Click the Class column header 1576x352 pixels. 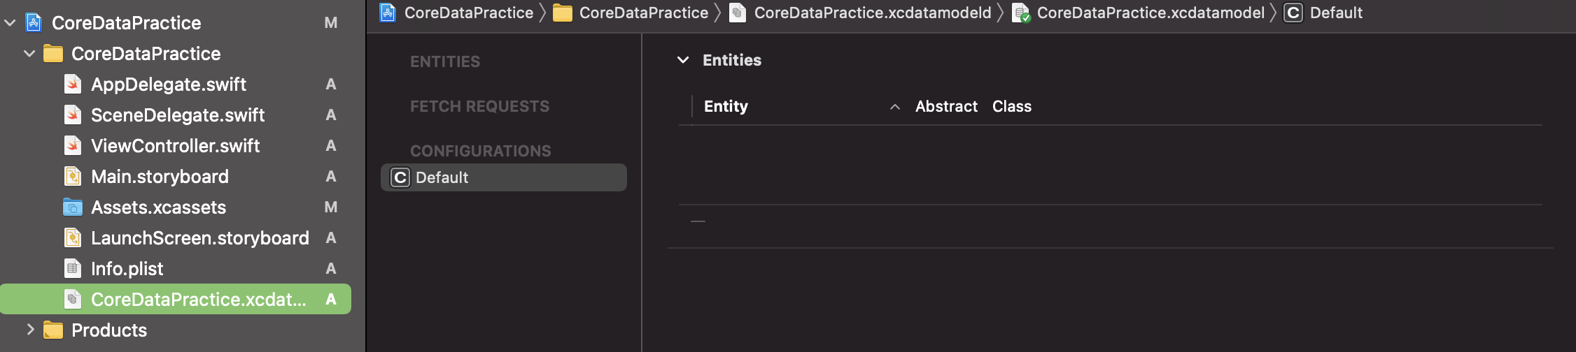tap(1012, 106)
